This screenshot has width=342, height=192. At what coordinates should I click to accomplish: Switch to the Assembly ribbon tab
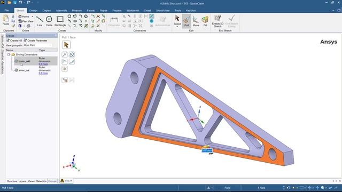point(61,11)
